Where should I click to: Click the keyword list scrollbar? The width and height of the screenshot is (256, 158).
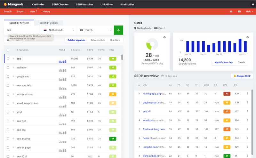tap(122, 58)
